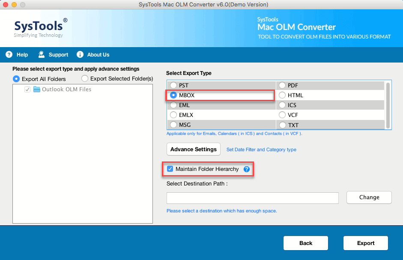Choose EMLX export type

(173, 115)
